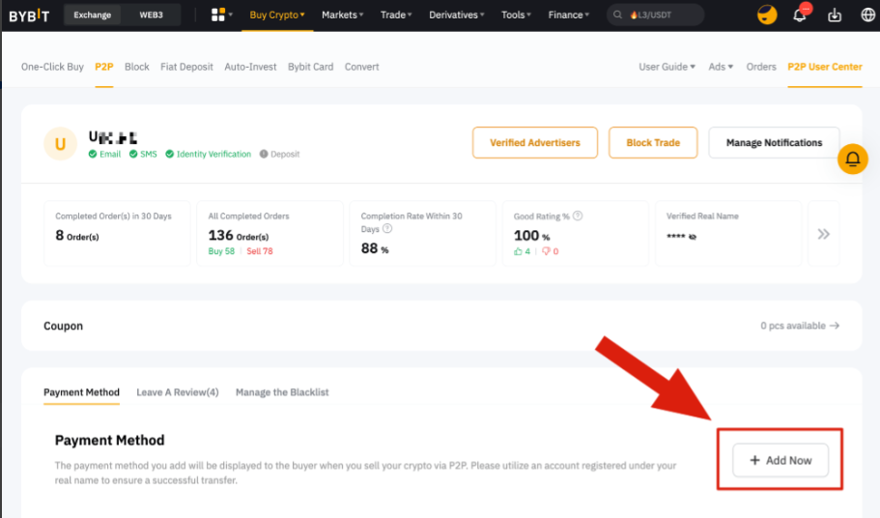Open P2P User Center

pyautogui.click(x=824, y=67)
